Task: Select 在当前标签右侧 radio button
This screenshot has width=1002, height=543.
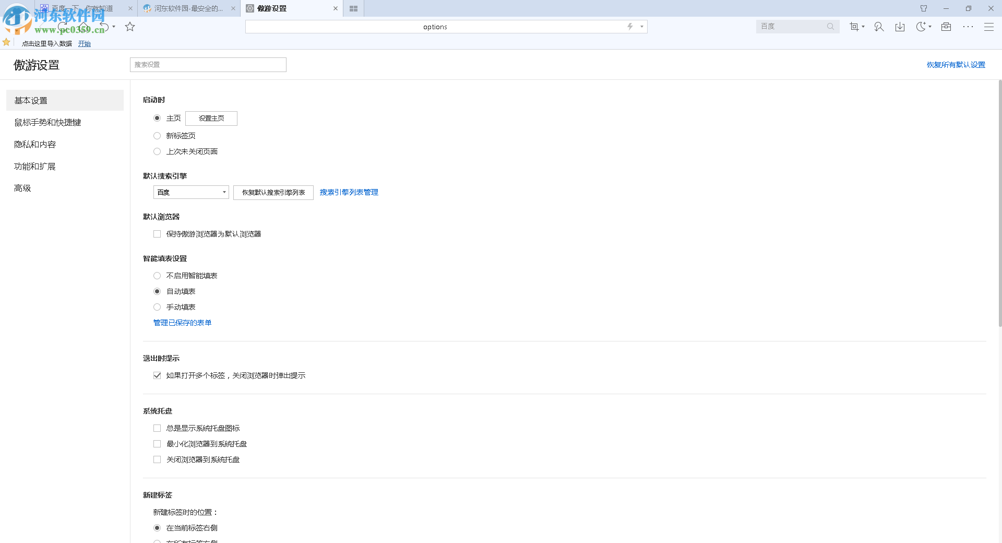Action: (x=157, y=528)
